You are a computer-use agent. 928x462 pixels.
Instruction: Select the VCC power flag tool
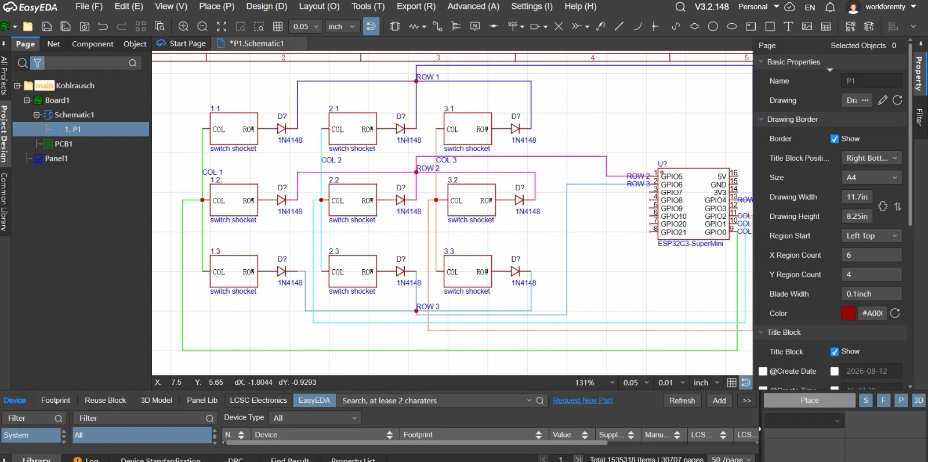coord(513,27)
